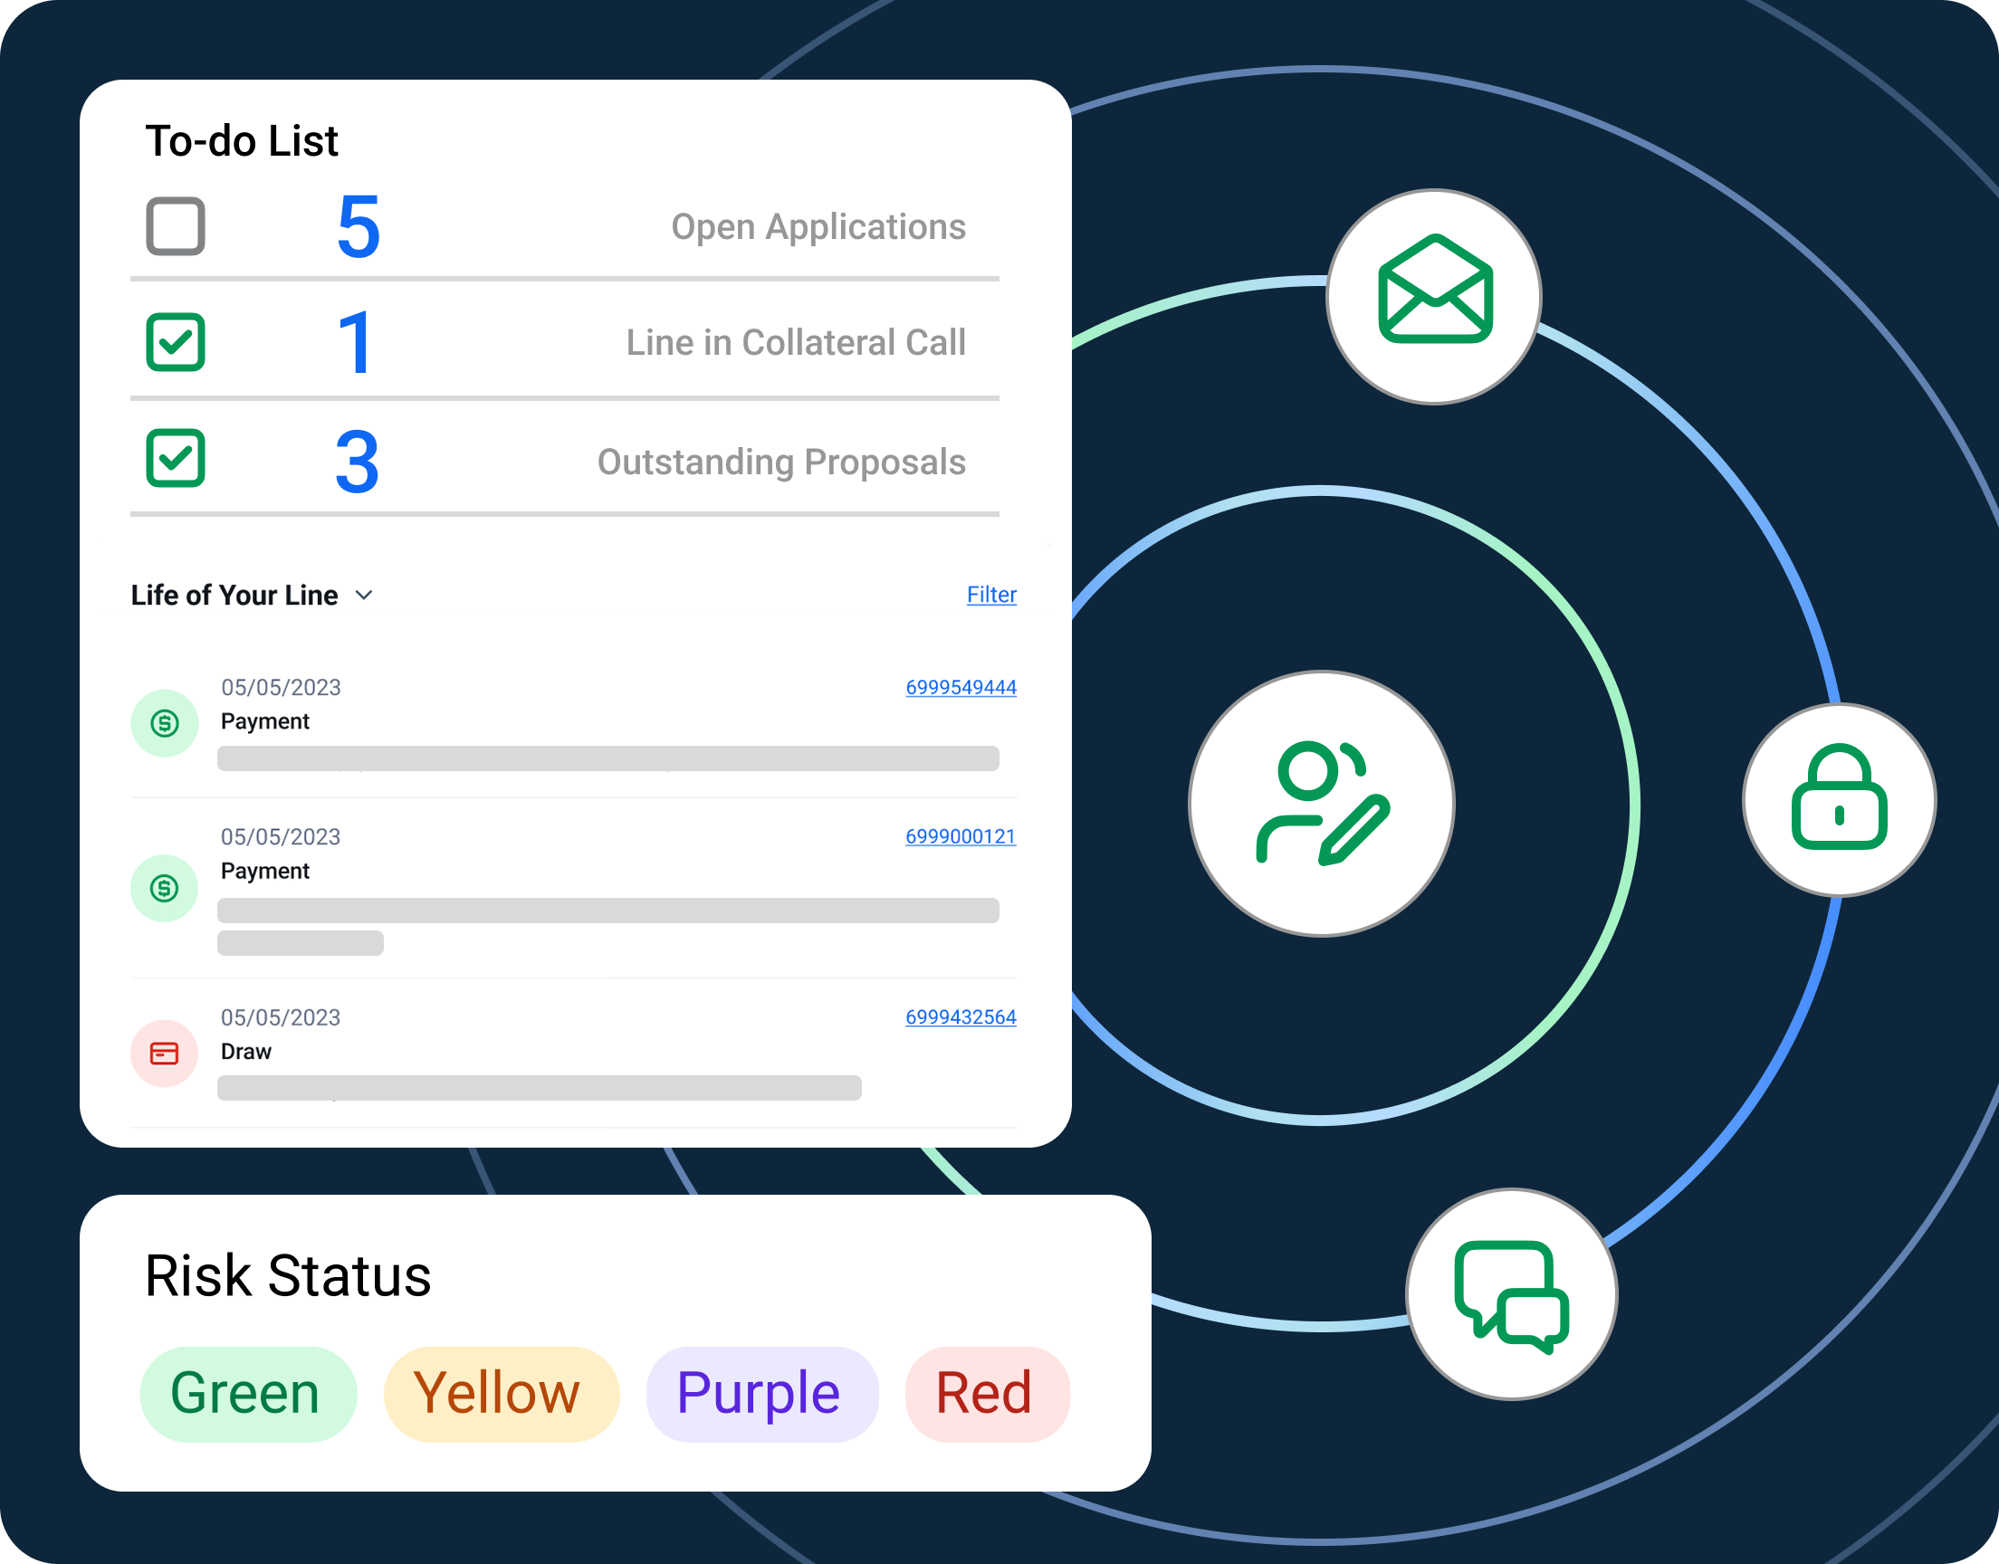
Task: Click the number 3 for Outstanding Proposals
Action: [x=357, y=462]
